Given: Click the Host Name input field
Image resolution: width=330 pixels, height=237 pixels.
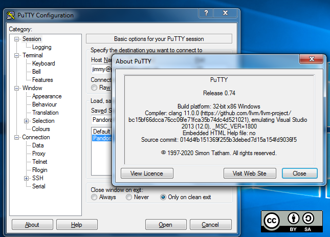Looking at the screenshot, I should click(x=102, y=69).
